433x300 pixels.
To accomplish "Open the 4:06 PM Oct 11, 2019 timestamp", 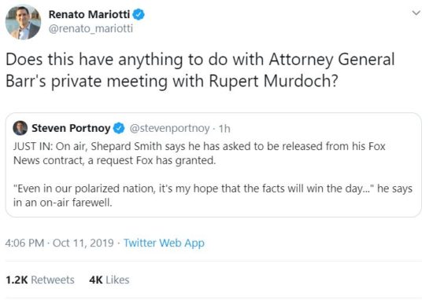I will click(59, 243).
